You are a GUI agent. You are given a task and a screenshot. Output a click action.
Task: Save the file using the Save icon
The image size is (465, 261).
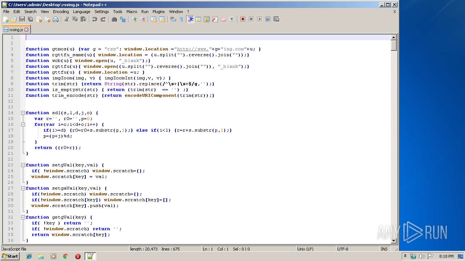[x=22, y=19]
